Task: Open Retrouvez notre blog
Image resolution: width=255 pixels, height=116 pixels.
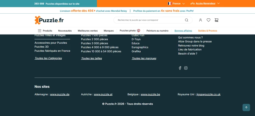Action: tap(191, 46)
